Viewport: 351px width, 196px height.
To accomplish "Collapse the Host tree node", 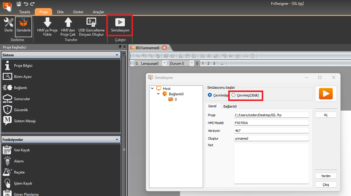I will 152,89.
